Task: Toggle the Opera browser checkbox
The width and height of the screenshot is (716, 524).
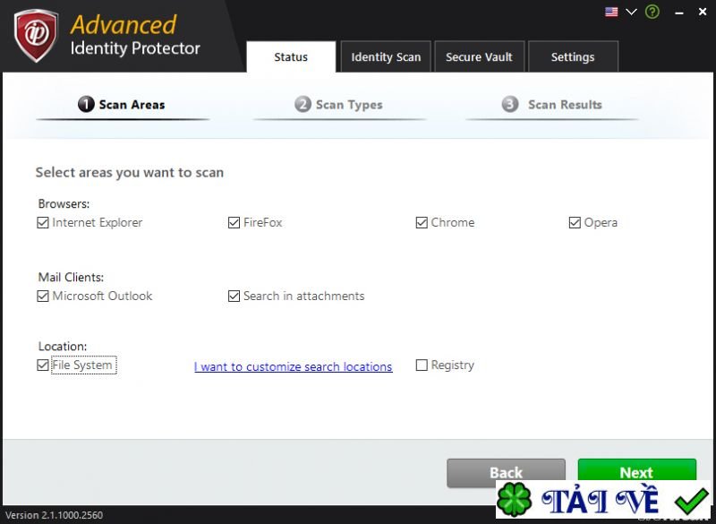Action: click(x=575, y=222)
